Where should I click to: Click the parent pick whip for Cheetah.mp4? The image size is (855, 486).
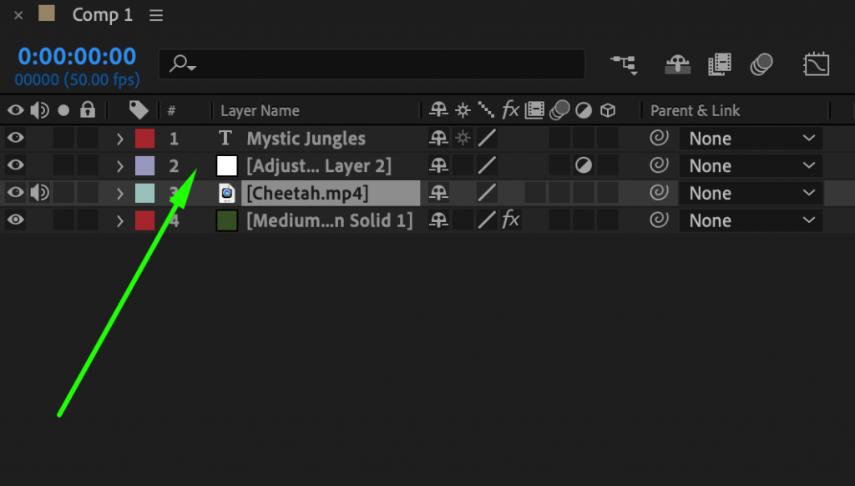coord(659,193)
